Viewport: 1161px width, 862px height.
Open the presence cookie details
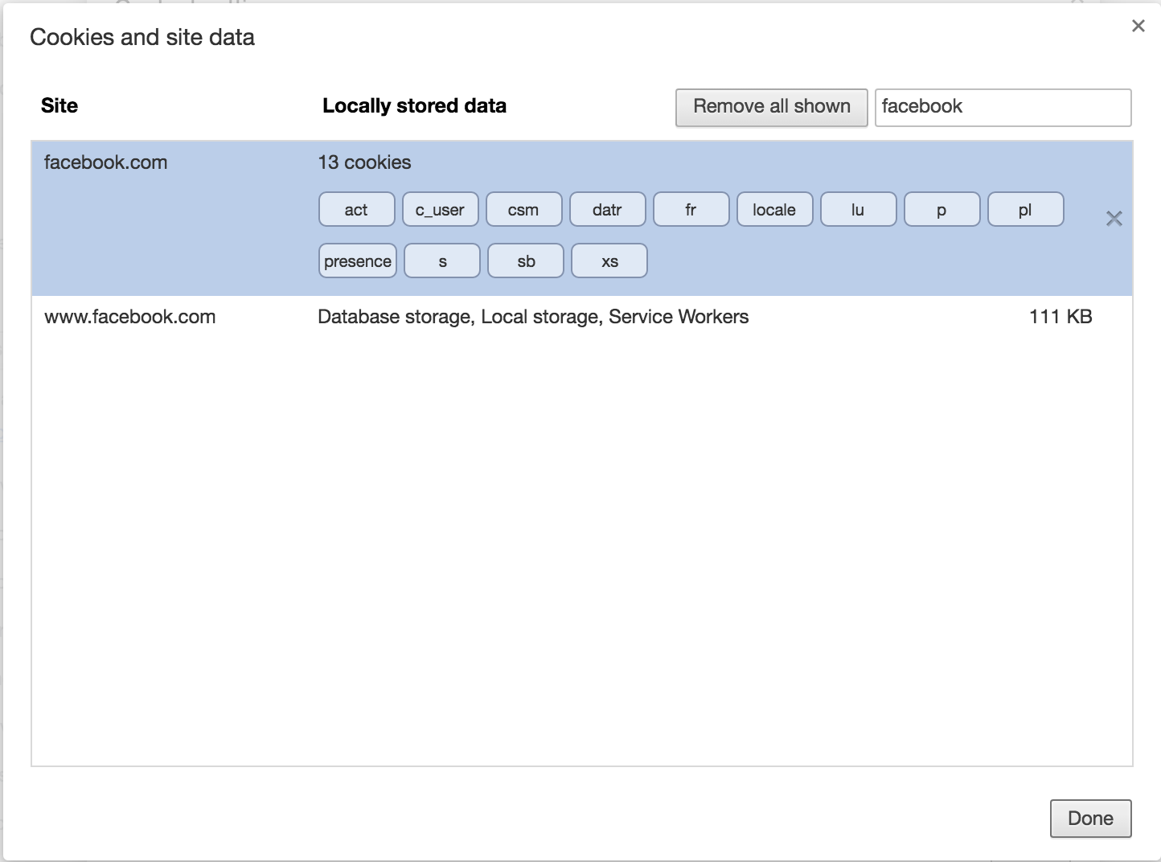click(357, 261)
